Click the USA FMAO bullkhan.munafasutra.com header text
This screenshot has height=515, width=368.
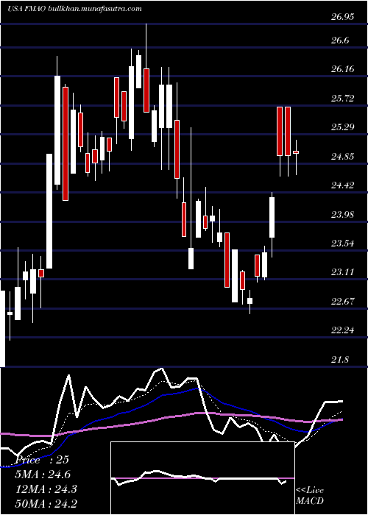74,9
